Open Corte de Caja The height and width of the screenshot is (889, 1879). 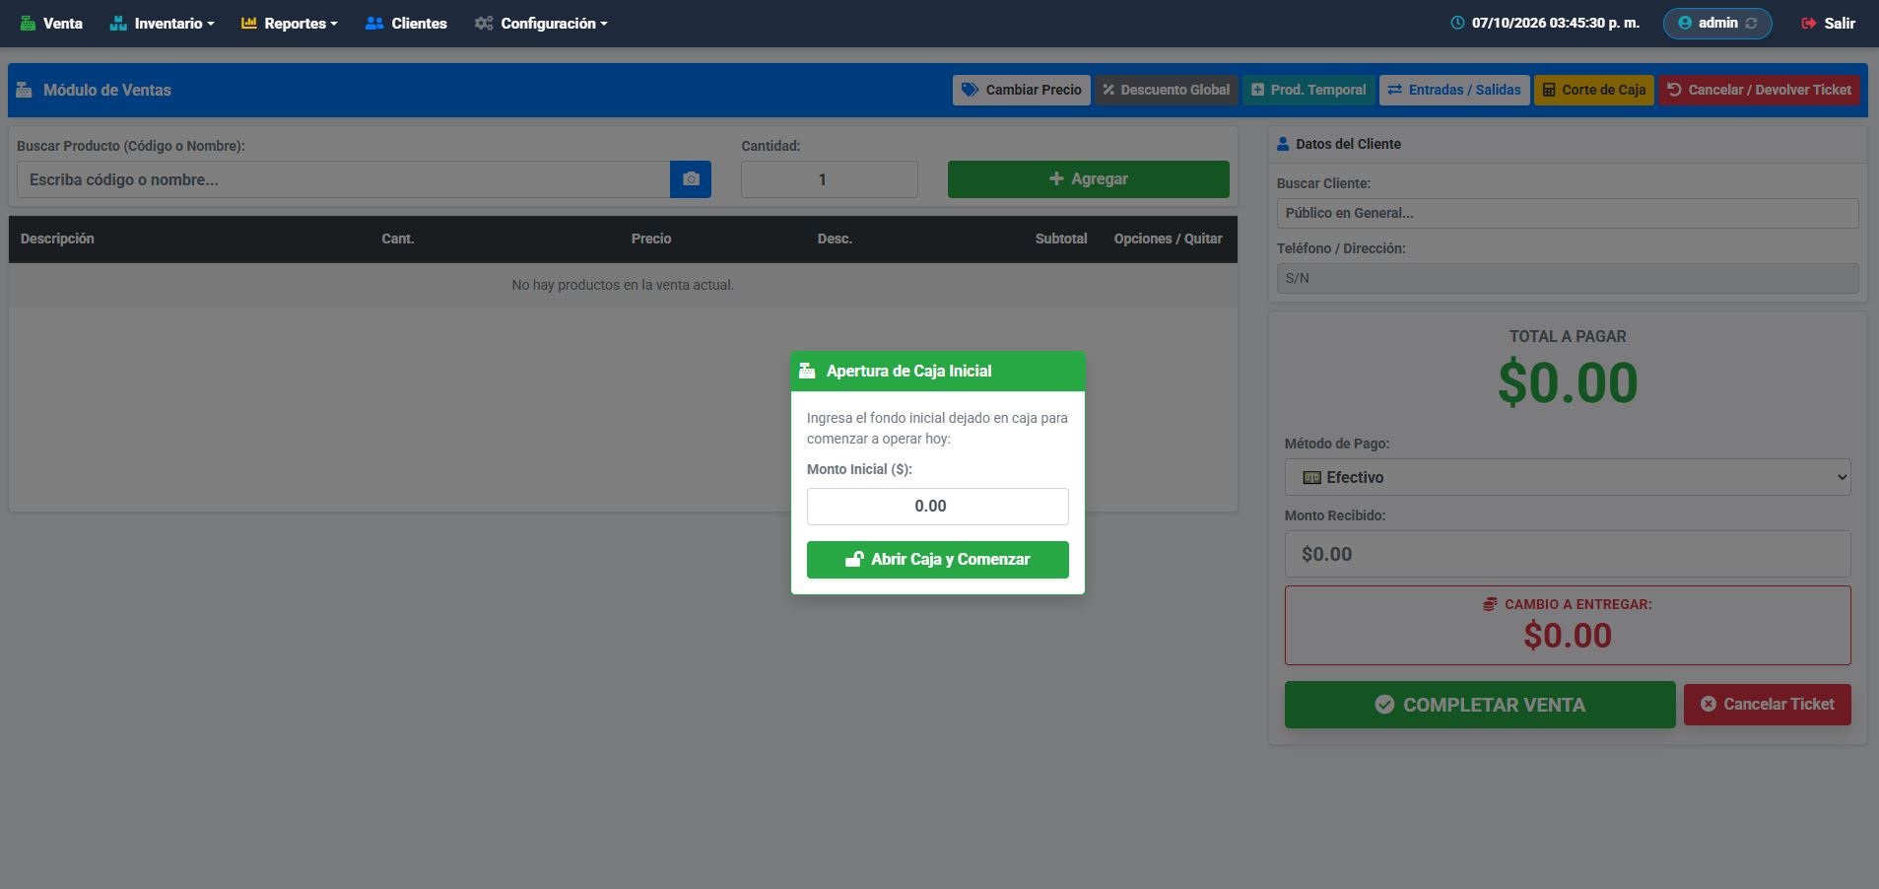(1593, 90)
